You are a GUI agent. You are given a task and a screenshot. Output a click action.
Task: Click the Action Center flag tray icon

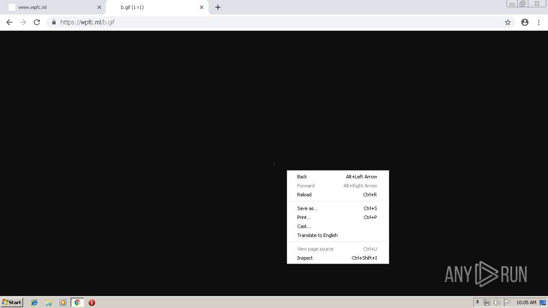[507, 302]
